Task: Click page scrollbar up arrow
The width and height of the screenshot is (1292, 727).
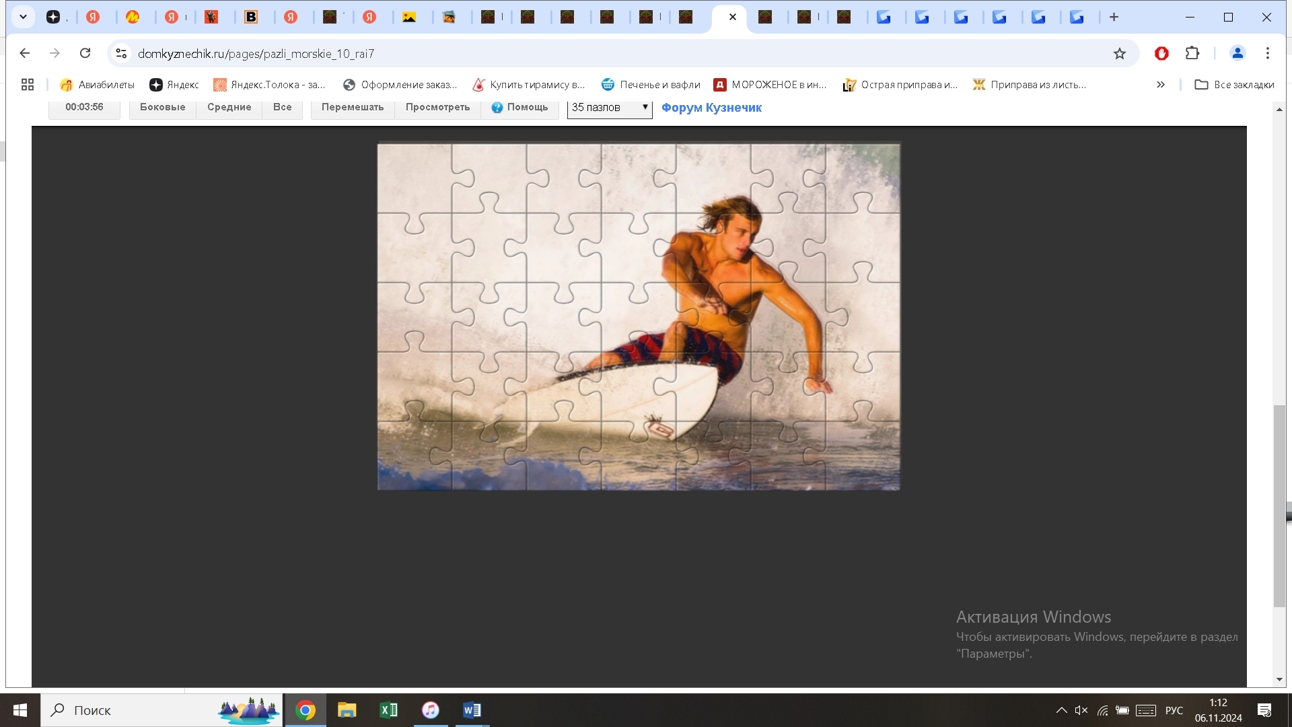Action: 1279,109
